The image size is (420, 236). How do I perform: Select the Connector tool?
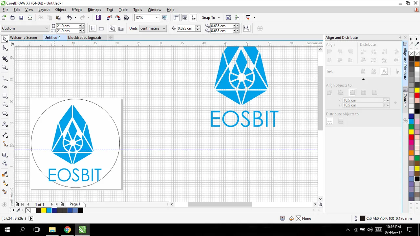click(5, 144)
